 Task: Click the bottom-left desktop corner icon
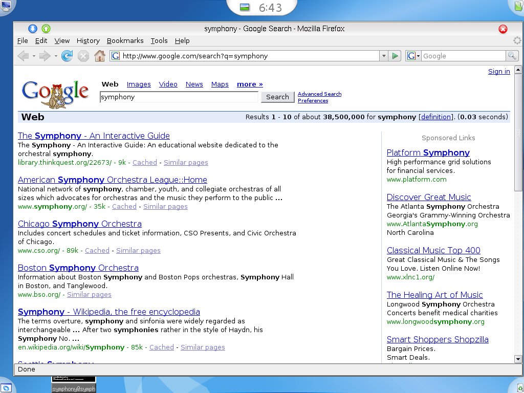[6, 388]
